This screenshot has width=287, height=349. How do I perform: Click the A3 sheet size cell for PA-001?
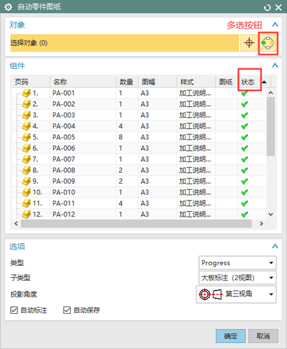158,93
